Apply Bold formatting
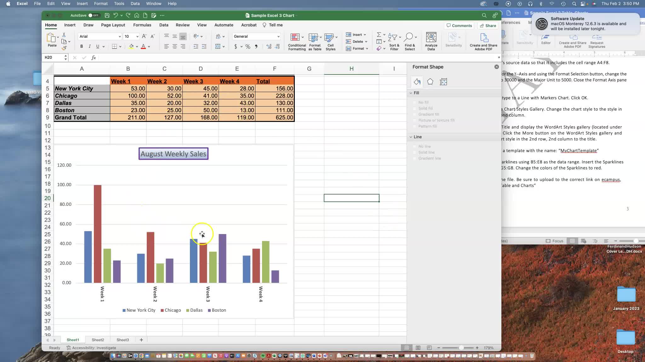The height and width of the screenshot is (362, 645). (x=82, y=47)
